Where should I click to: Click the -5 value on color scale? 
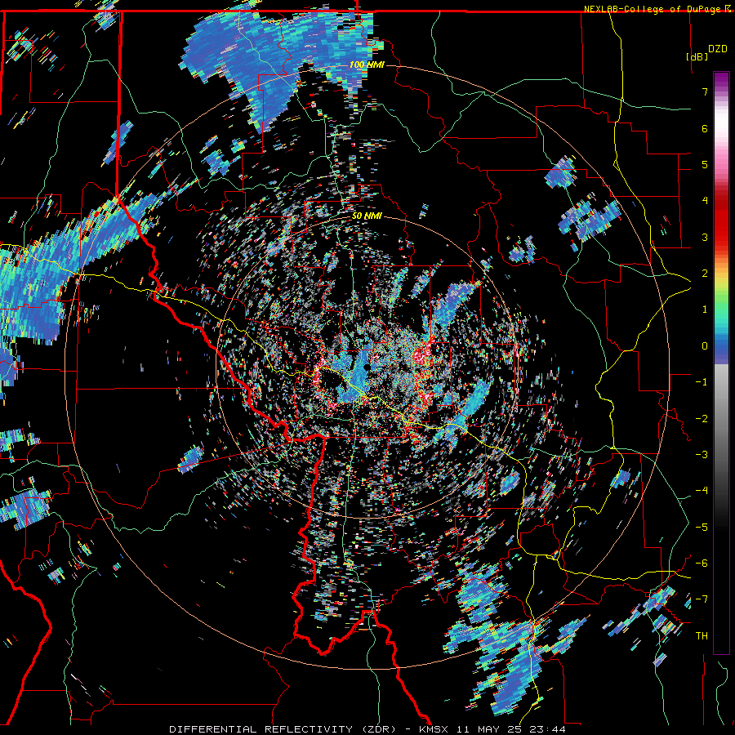click(702, 528)
